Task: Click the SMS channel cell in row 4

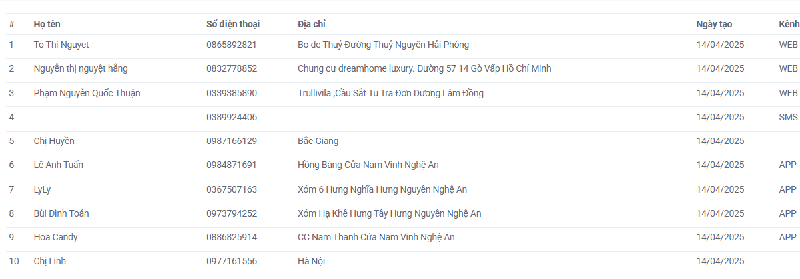Action: [x=788, y=117]
